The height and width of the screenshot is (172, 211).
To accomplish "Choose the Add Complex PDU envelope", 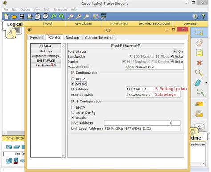I will point(199,114).
